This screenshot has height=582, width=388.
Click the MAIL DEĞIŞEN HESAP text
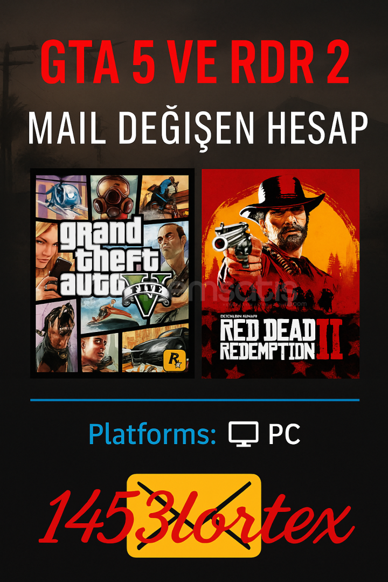(x=198, y=128)
